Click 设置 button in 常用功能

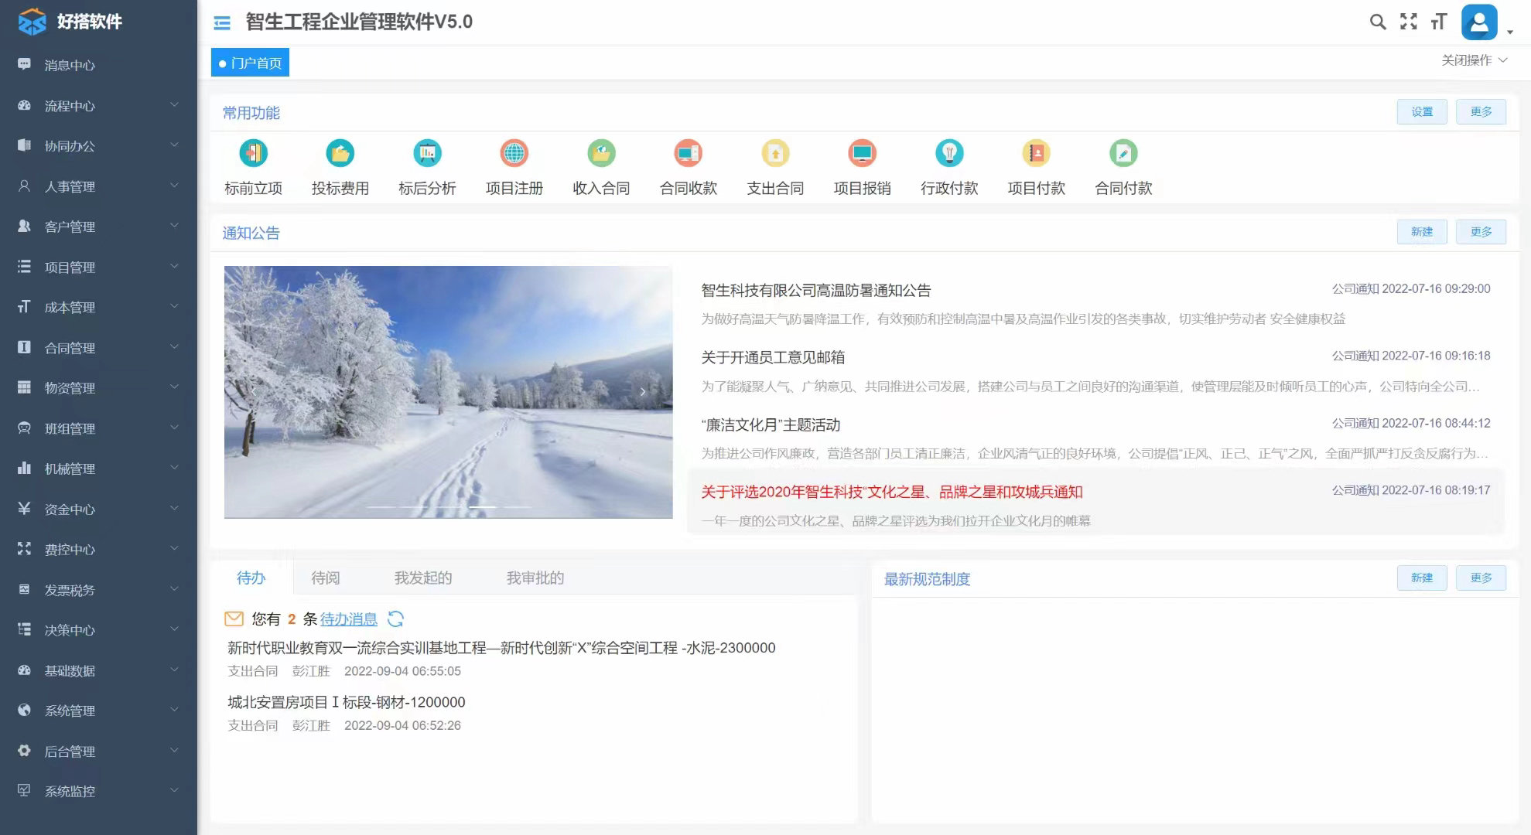click(x=1422, y=111)
